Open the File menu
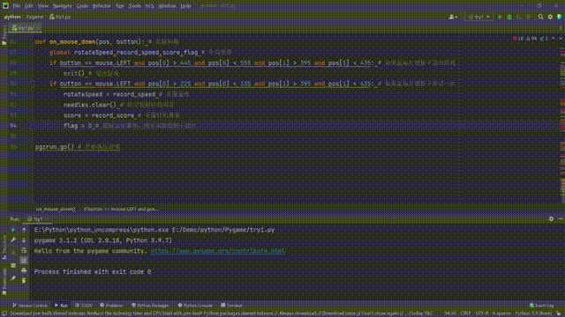The height and width of the screenshot is (317, 565). click(x=17, y=6)
